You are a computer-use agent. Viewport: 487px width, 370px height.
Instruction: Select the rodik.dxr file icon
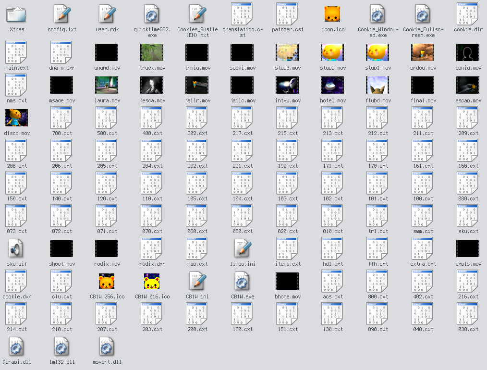(152, 248)
